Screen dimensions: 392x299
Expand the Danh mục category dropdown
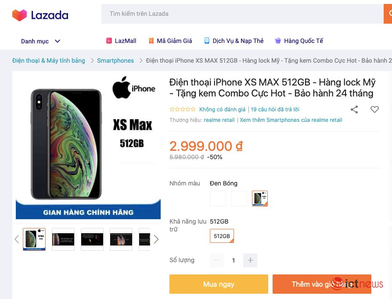click(40, 41)
